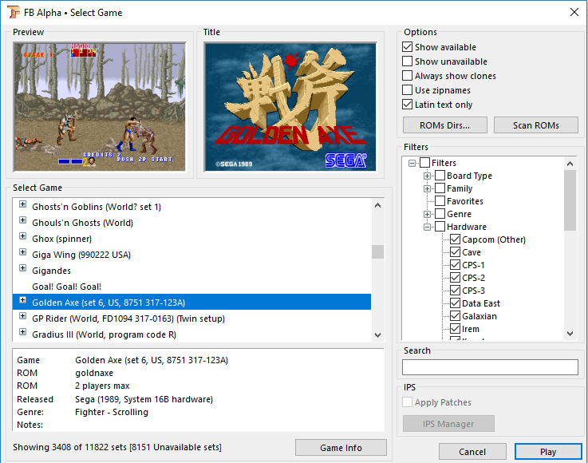Select Gradius III (World, program code R)
588x463 pixels.
tap(104, 334)
